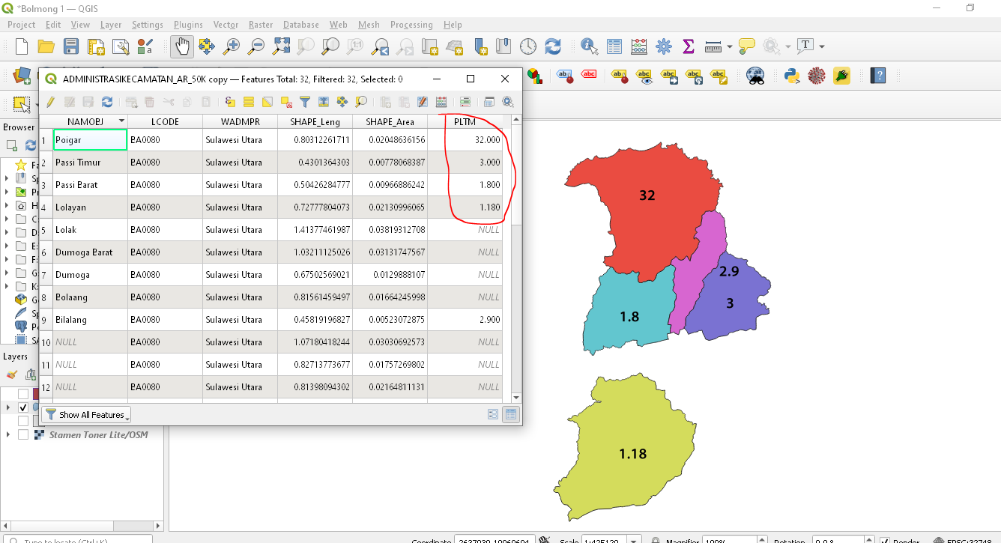Viewport: 1001px width, 543px height.
Task: Click the attribute table vertical scrollbar down arrow
Action: pos(515,397)
